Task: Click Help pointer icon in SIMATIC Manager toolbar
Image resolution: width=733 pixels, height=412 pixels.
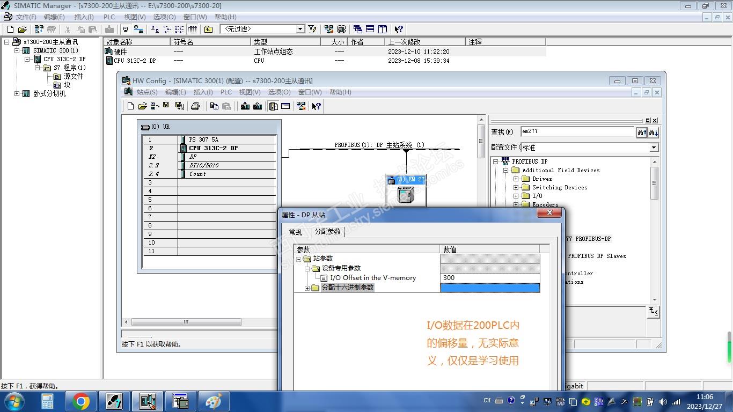Action: pos(399,30)
